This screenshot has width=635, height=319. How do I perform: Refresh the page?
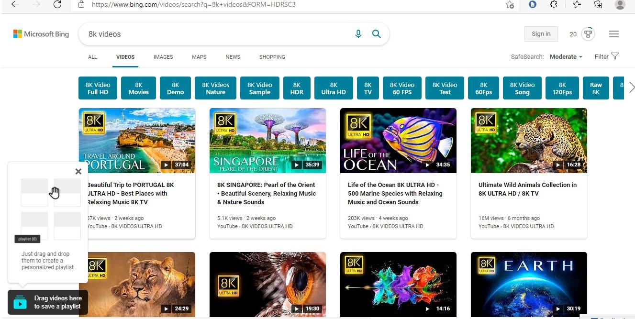(57, 5)
